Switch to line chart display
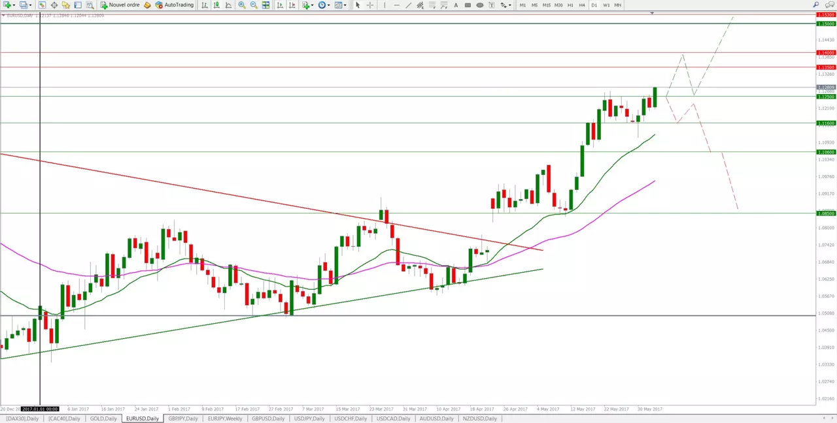 coord(228,5)
